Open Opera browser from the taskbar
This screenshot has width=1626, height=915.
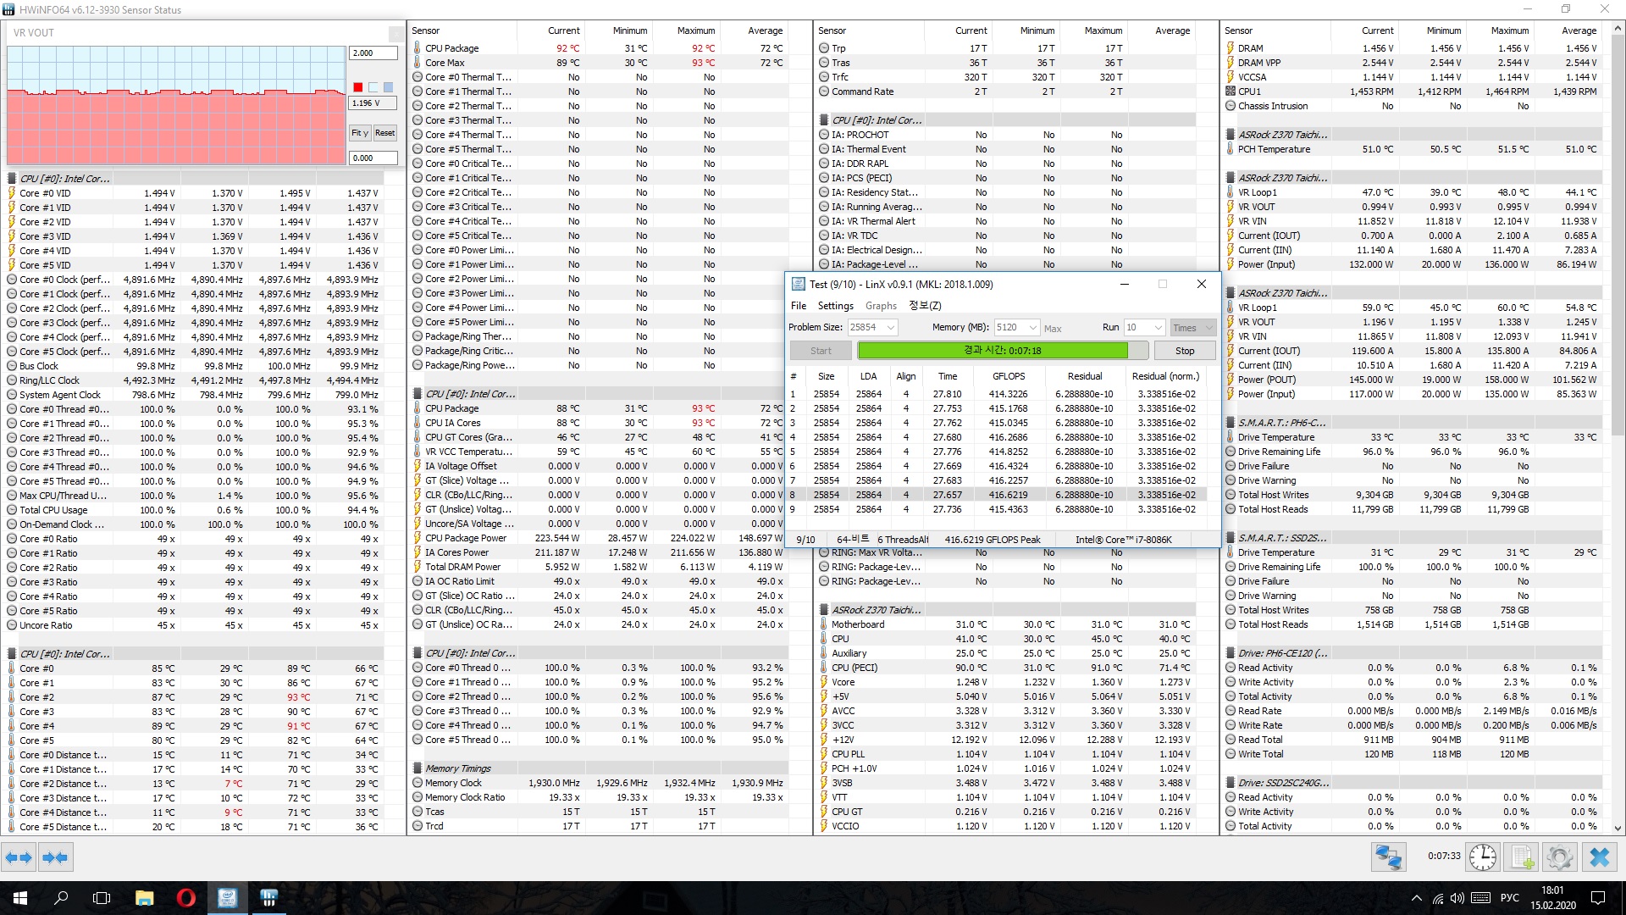point(186,898)
